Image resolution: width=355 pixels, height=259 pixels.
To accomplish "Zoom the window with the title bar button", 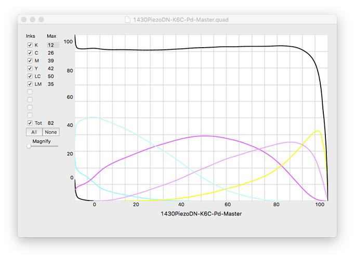I will click(x=42, y=19).
